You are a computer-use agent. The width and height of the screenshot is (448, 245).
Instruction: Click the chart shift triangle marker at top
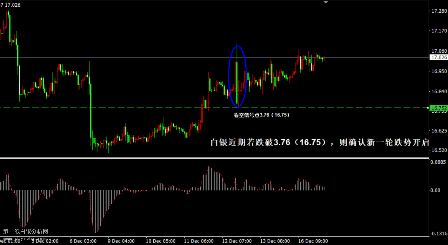[325, 2]
